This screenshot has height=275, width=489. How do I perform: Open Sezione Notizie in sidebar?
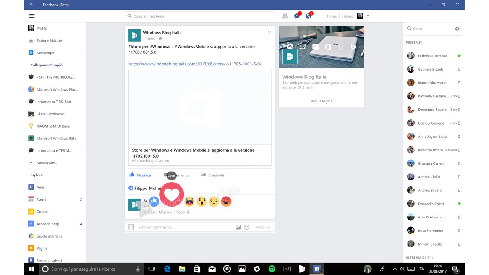click(x=49, y=40)
